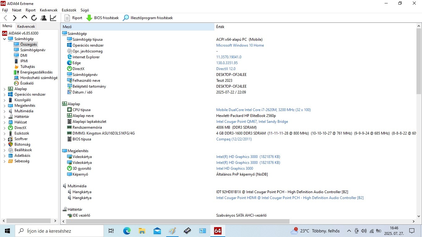The image size is (422, 237).
Task: Expand the Megjelenítés tree node
Action: (4, 106)
